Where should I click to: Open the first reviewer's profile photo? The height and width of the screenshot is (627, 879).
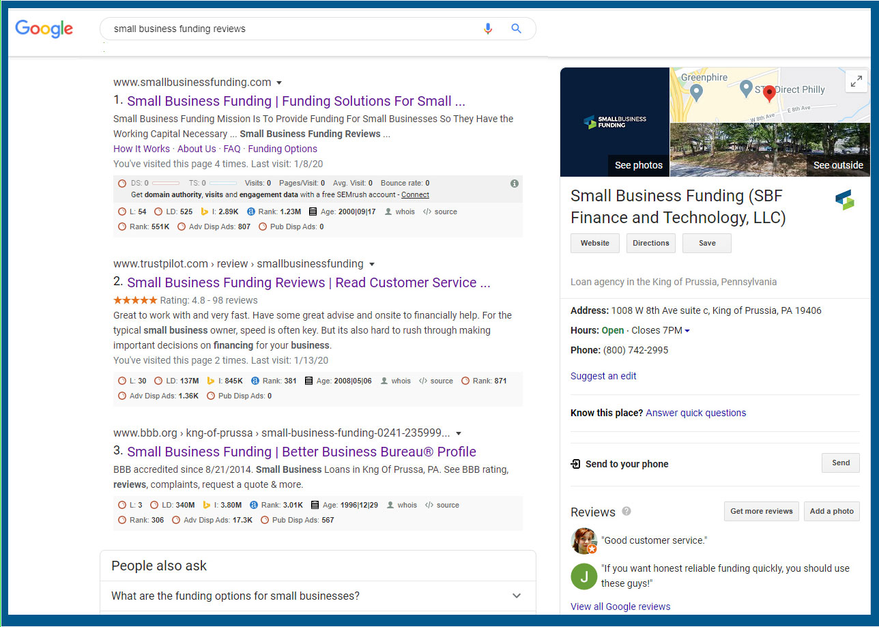click(x=583, y=540)
